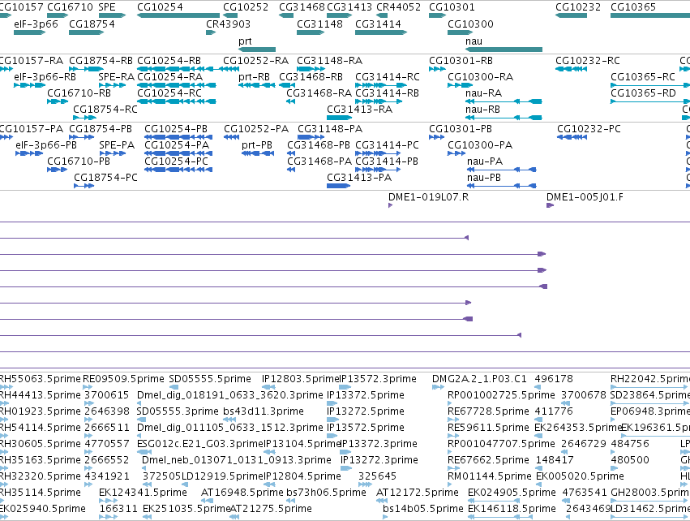Click the CG18754 gene label
Viewport: 690px width, 521px height.
coord(92,24)
